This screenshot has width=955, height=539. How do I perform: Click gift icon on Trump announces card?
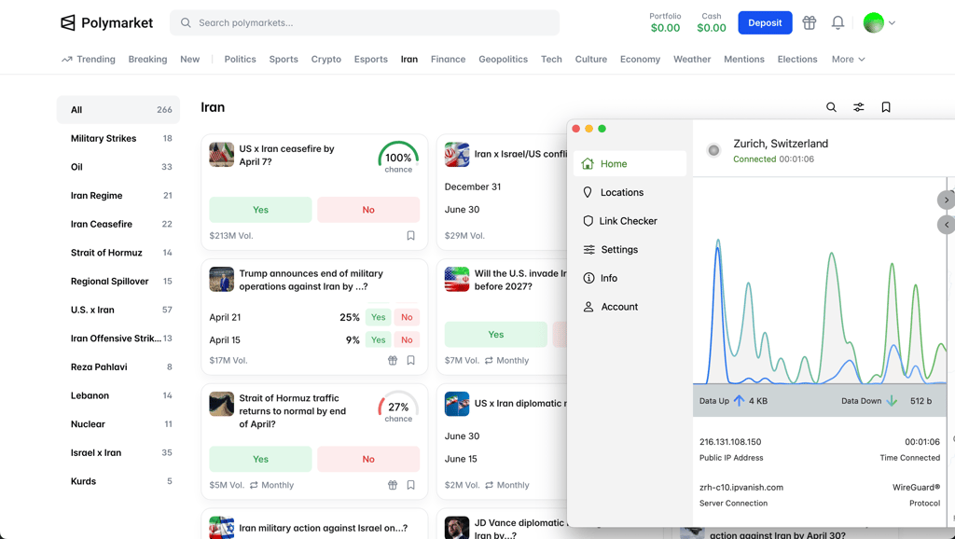click(393, 361)
